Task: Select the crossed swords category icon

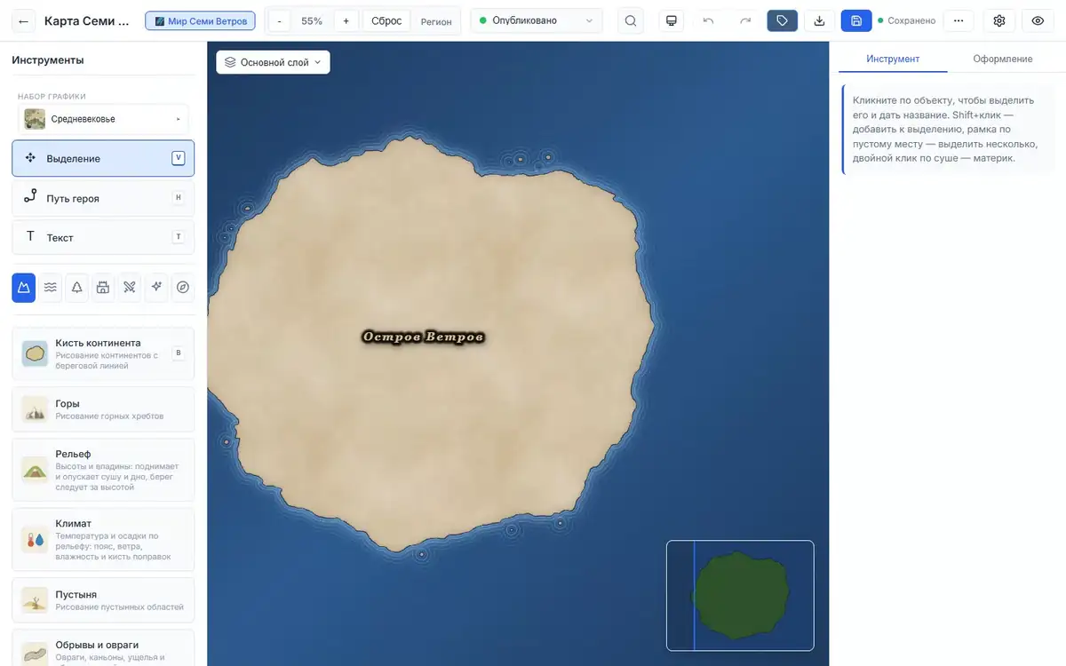Action: [130, 287]
